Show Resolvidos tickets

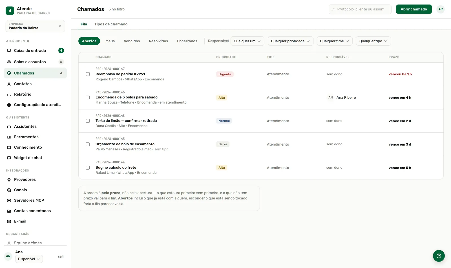click(158, 41)
